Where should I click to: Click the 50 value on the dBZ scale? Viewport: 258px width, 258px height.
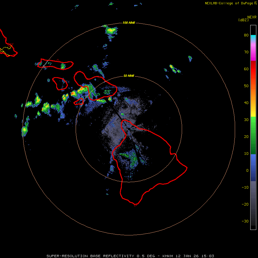246,86
